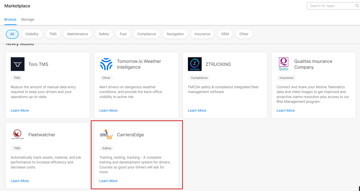Open Learn More for Tomorrow.io Weather Intelligence
Viewport: 360px width, 191px height.
[108, 110]
